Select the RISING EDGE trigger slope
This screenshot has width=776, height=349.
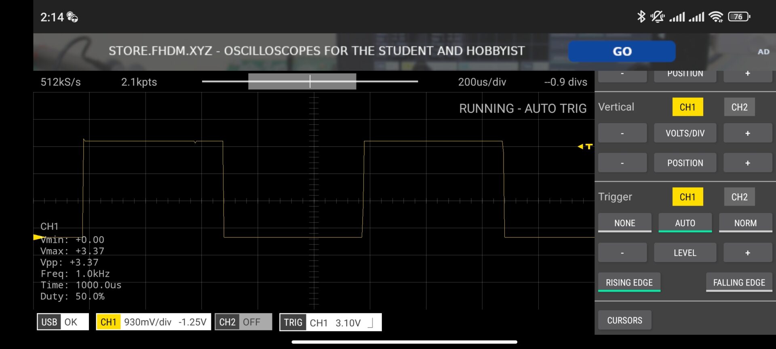click(x=629, y=282)
